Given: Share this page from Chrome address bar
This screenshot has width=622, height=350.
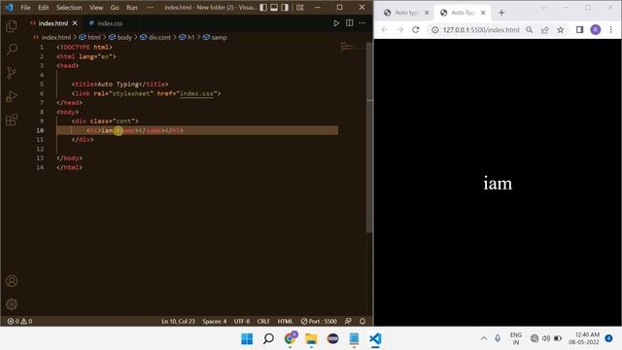Looking at the screenshot, I should pyautogui.click(x=544, y=30).
